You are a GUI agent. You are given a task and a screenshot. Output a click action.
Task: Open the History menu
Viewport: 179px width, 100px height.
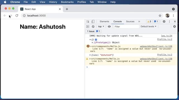[53, 2]
